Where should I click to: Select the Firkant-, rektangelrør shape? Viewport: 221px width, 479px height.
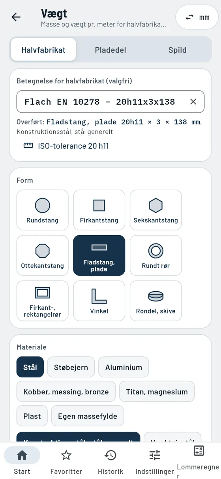(42, 301)
